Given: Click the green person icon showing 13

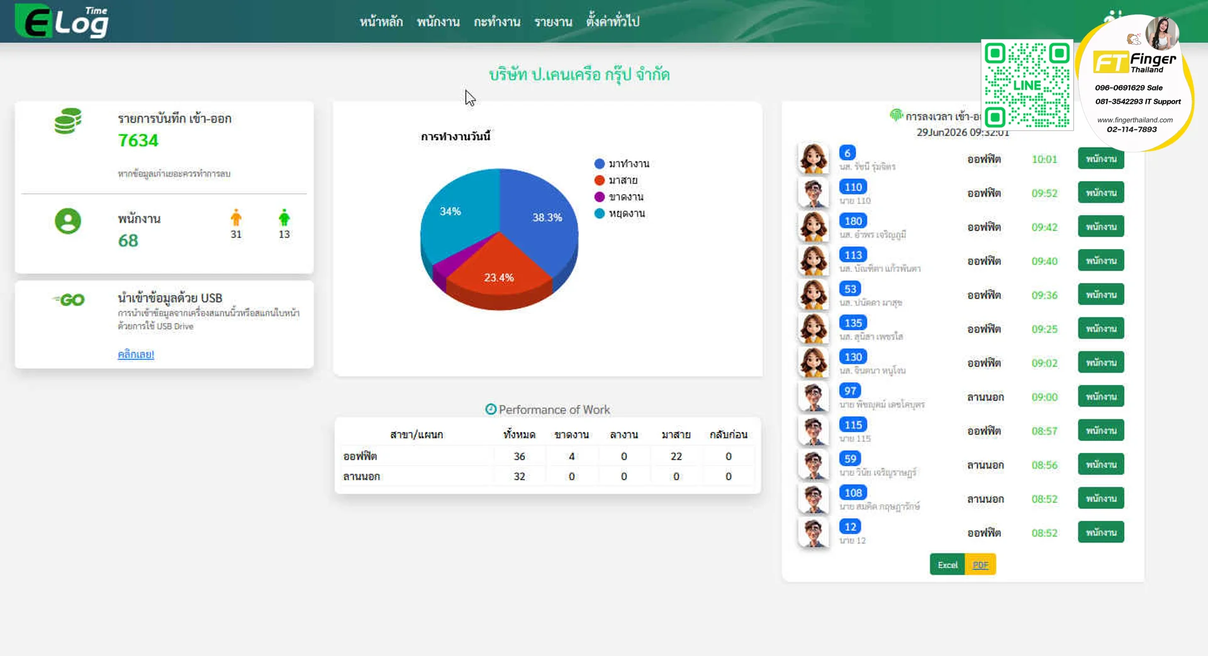Looking at the screenshot, I should point(284,218).
